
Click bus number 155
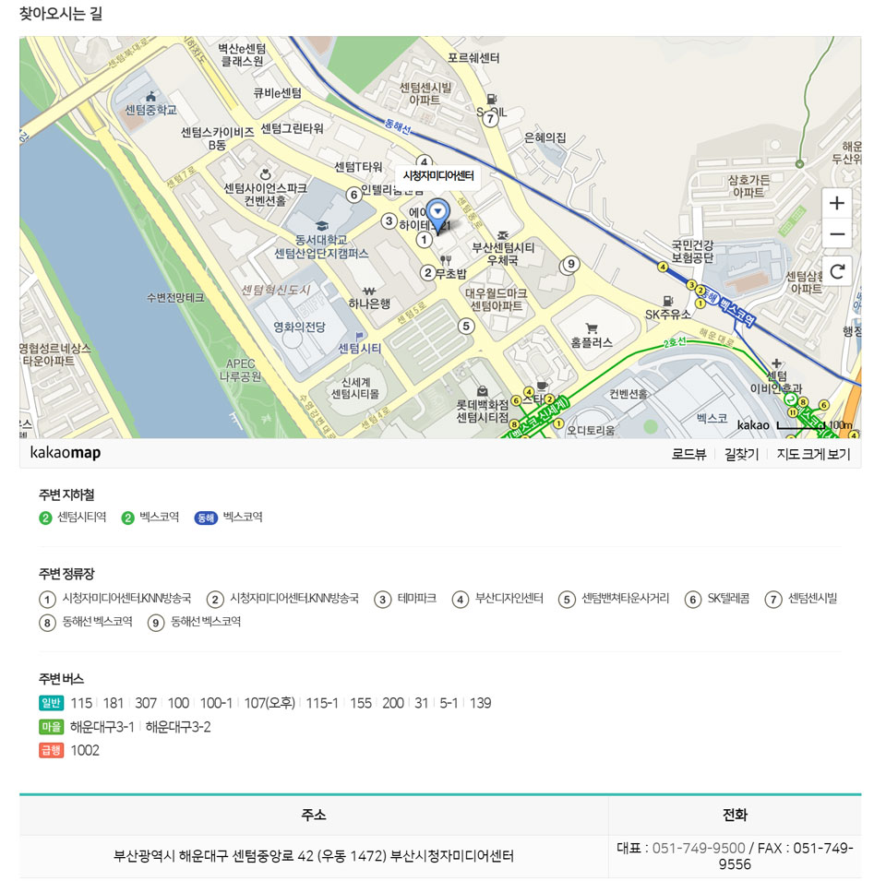[x=361, y=703]
